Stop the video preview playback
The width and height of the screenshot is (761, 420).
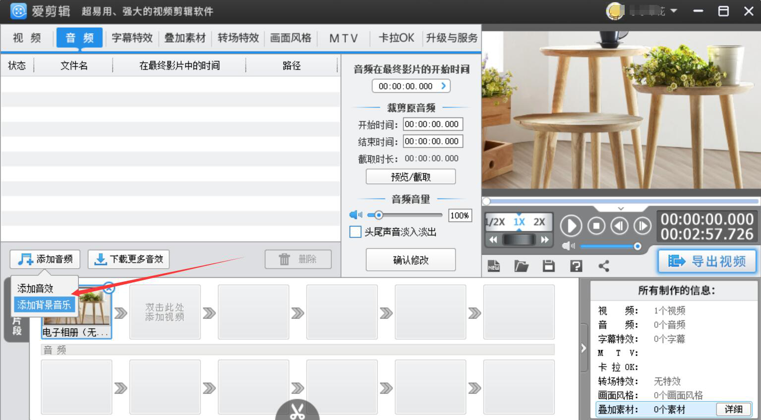[x=596, y=226]
